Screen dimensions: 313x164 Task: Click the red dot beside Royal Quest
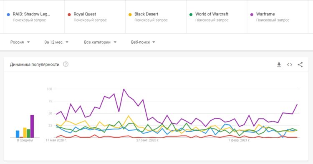coord(69,15)
